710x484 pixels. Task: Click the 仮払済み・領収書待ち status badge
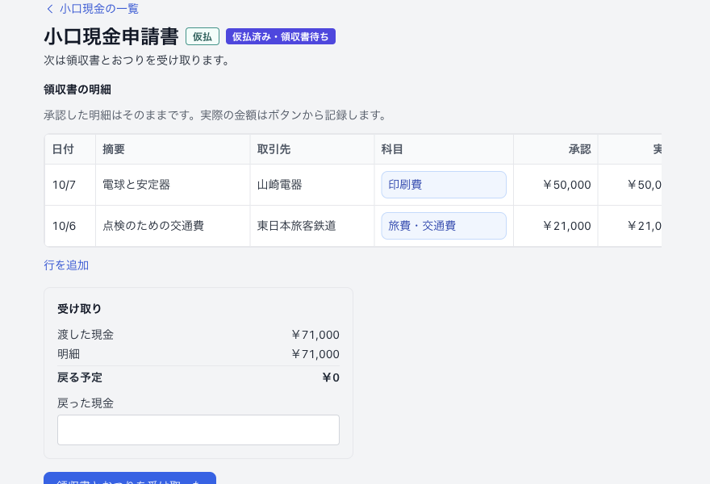point(281,36)
